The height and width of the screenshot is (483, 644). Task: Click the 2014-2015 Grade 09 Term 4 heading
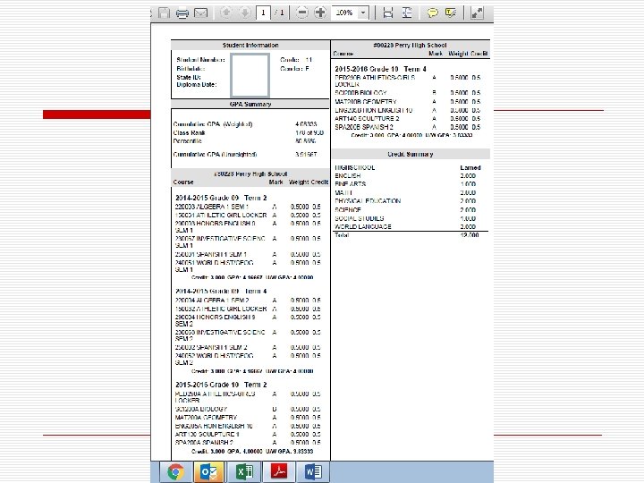pyautogui.click(x=221, y=292)
